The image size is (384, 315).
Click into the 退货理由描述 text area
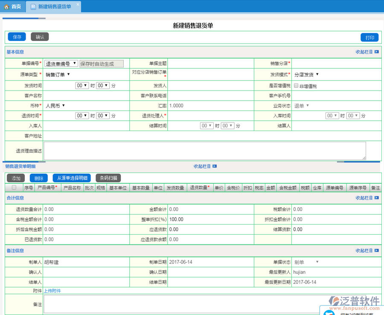pos(205,151)
